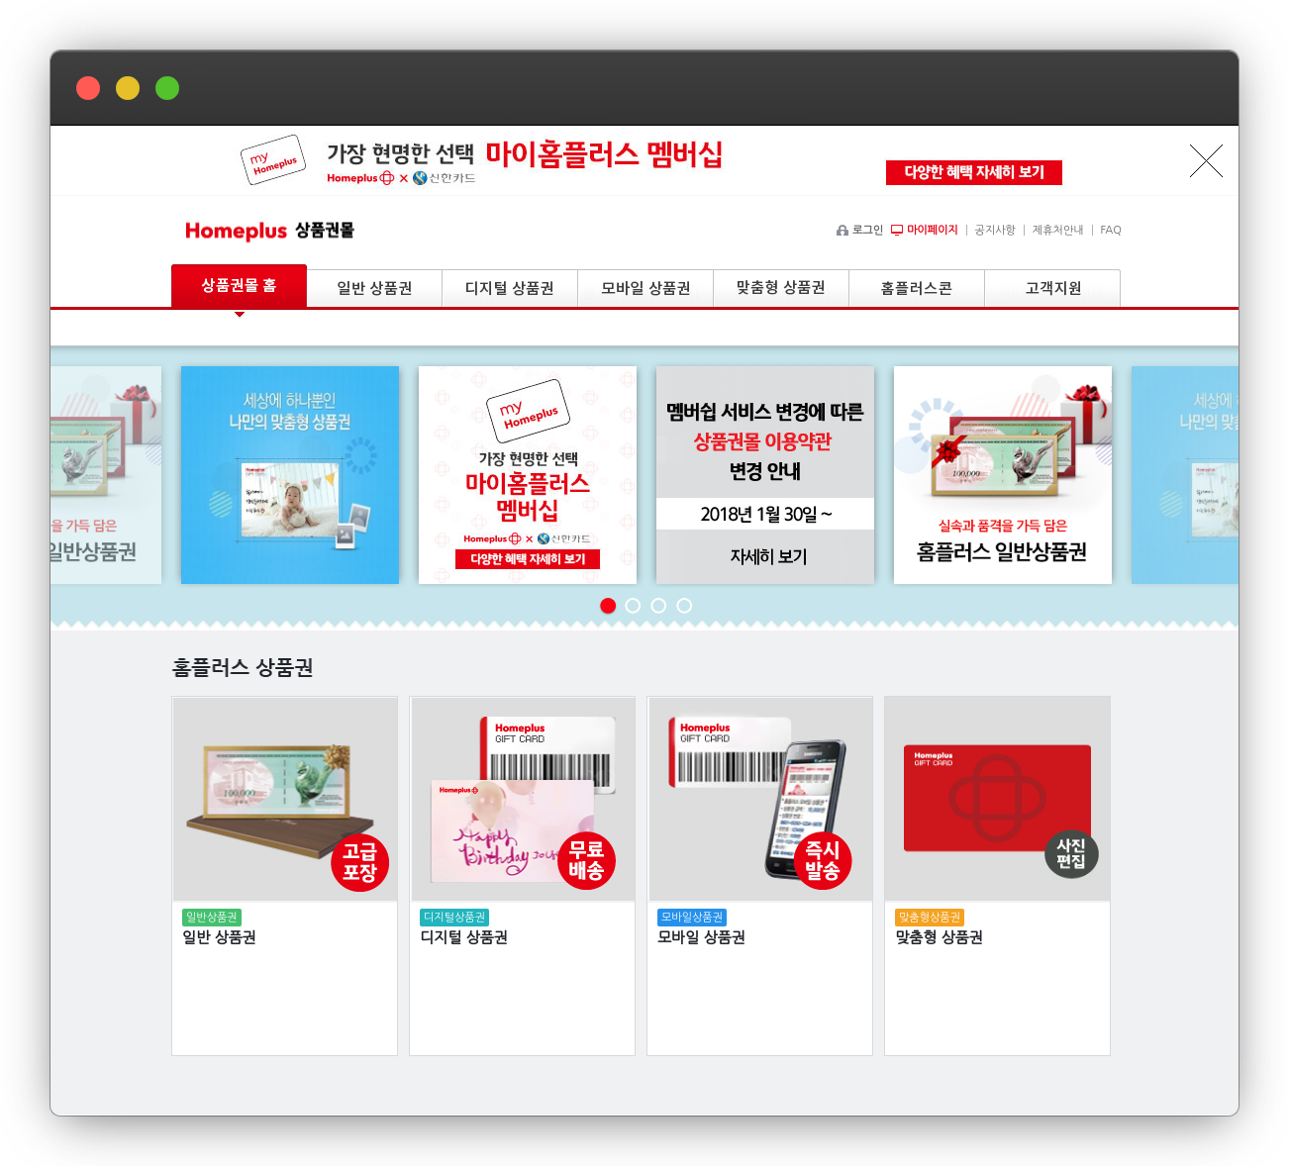Click the red macOS close window button
Viewport: 1289px width, 1166px height.
click(88, 88)
